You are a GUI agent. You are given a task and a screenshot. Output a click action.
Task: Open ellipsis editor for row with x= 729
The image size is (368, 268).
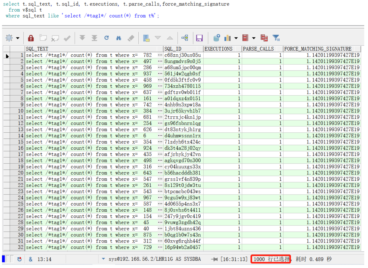click(160, 247)
